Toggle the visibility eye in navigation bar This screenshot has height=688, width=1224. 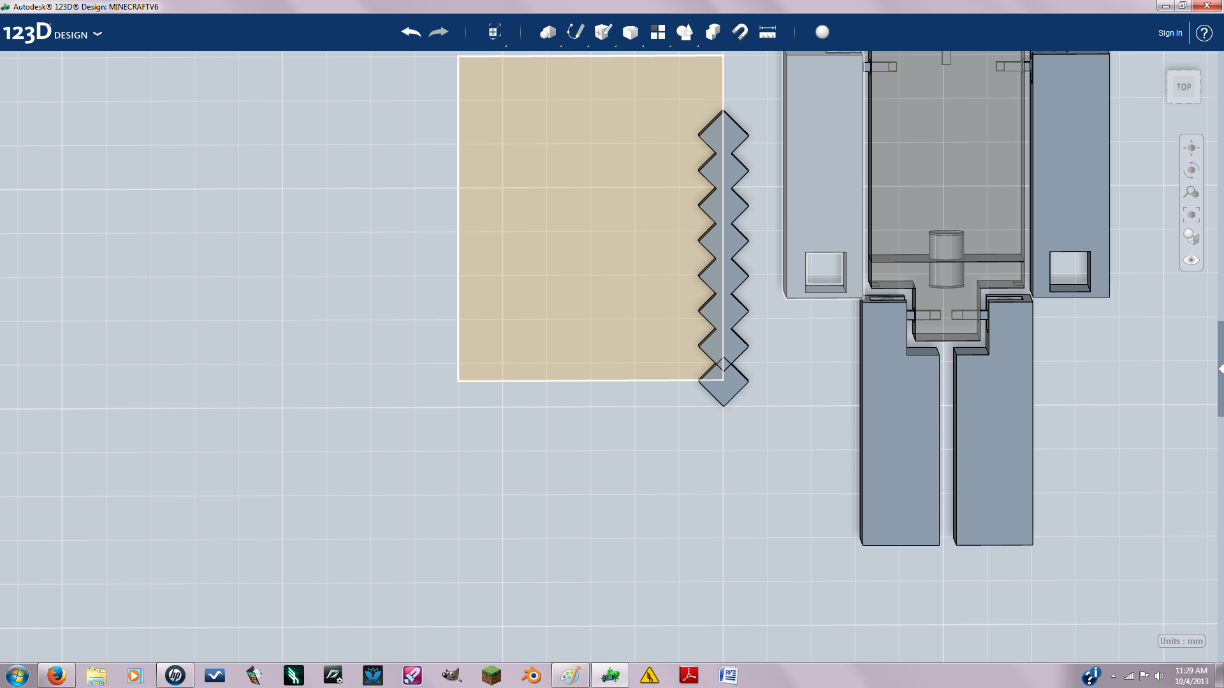pos(1191,260)
